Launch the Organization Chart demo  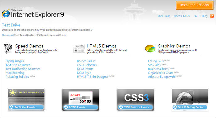(x=160, y=73)
